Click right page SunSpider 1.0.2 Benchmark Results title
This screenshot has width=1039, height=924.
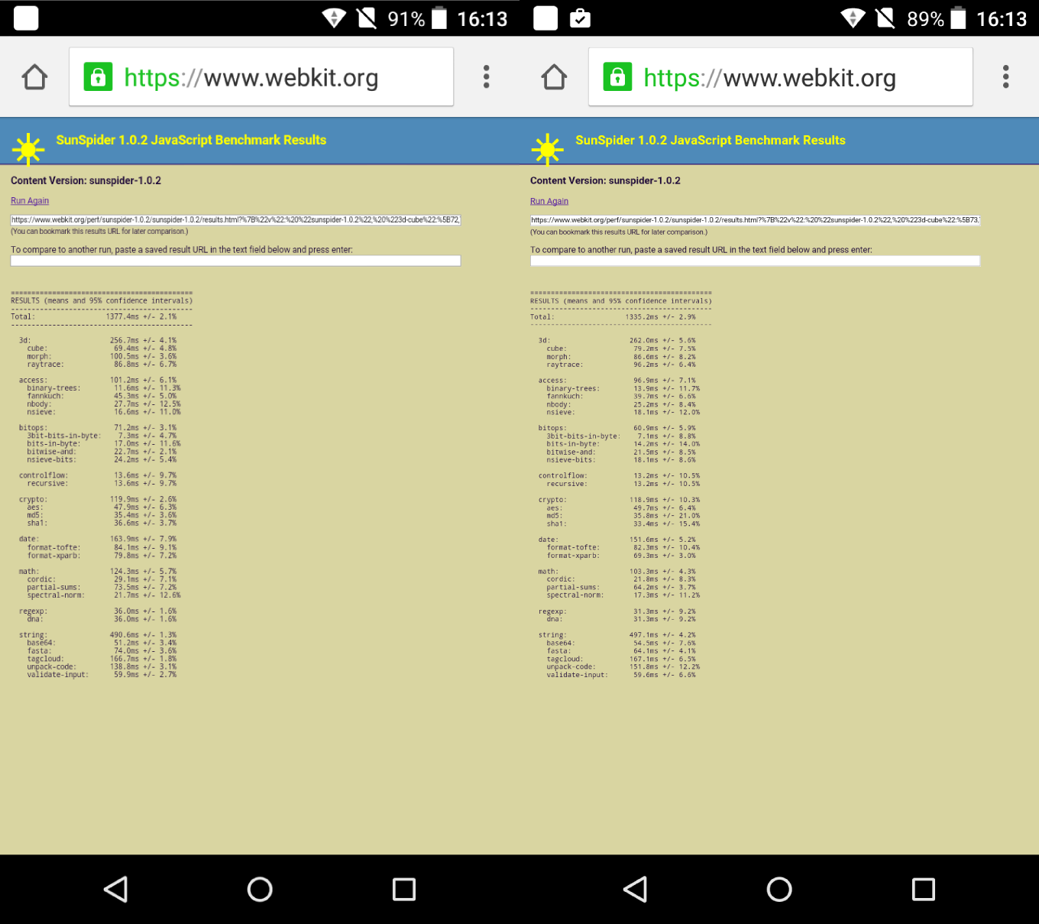710,140
